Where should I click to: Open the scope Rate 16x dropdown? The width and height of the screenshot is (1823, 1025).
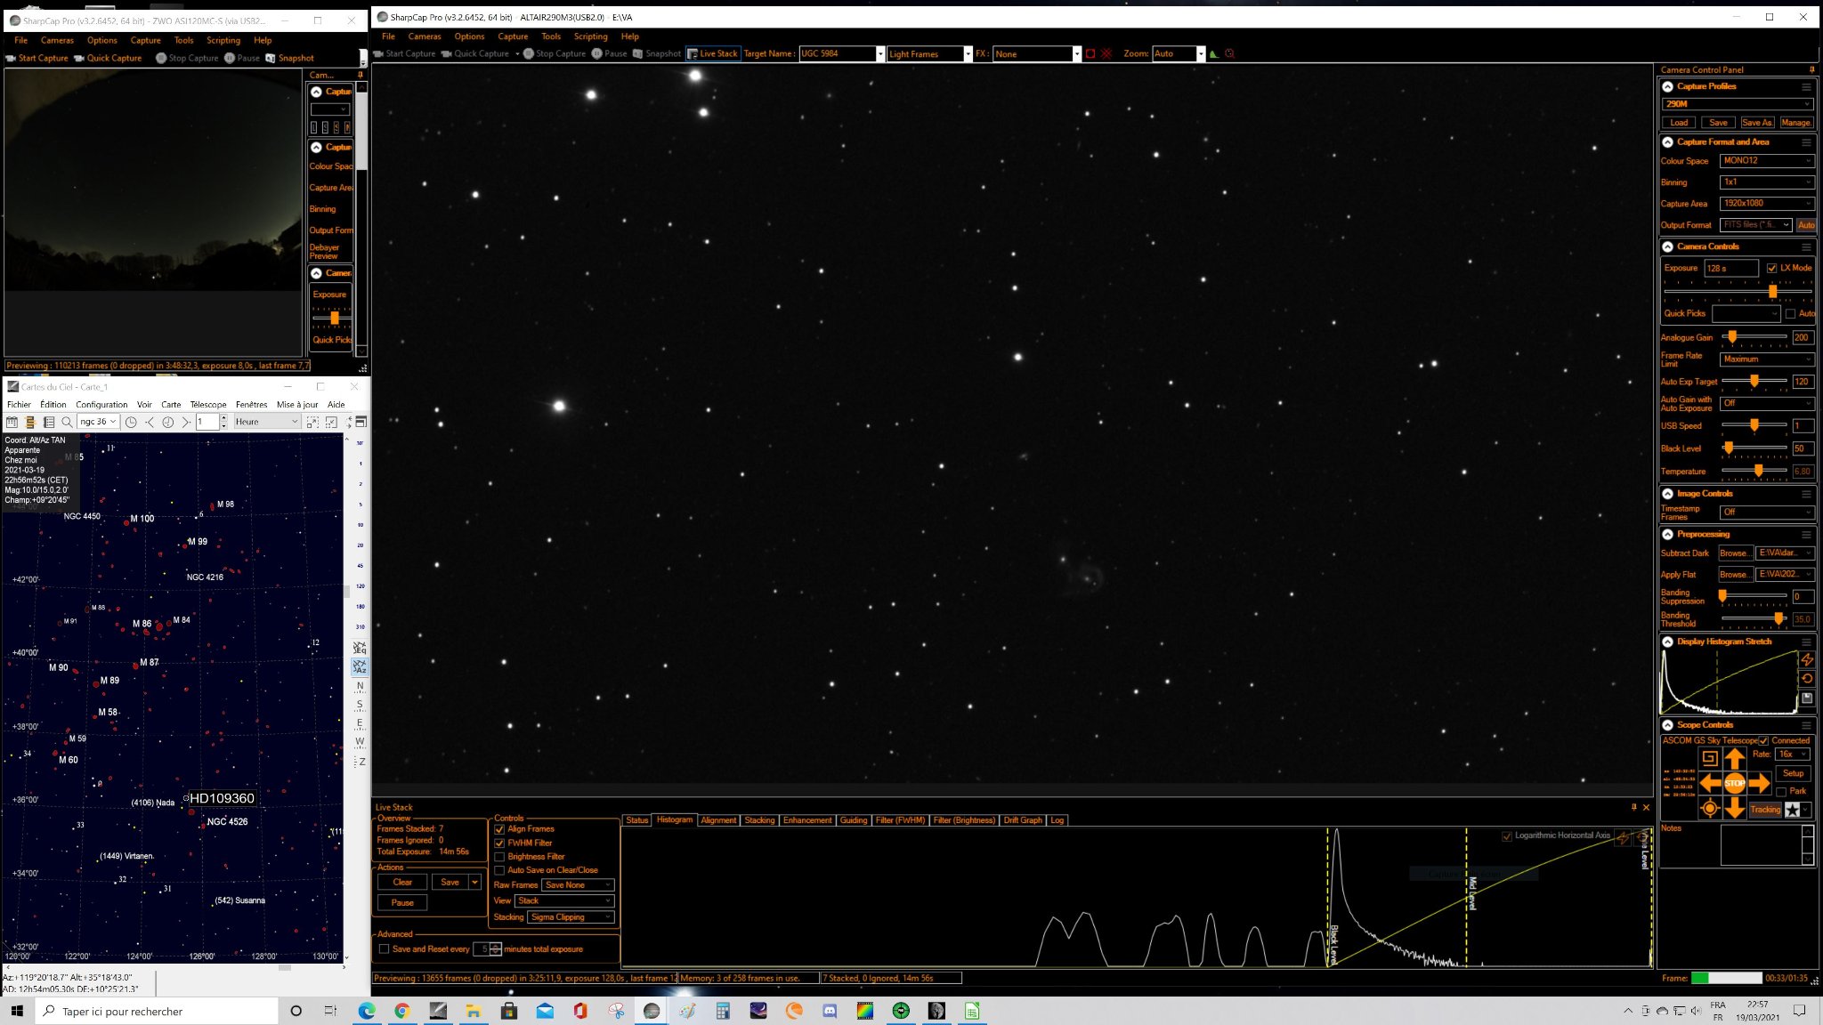pos(1793,755)
